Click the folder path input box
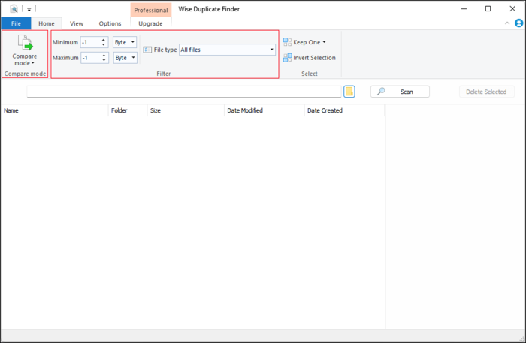 (184, 92)
